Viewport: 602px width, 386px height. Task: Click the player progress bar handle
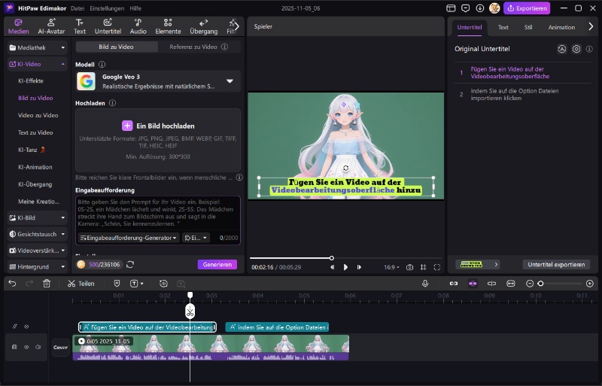(x=331, y=258)
